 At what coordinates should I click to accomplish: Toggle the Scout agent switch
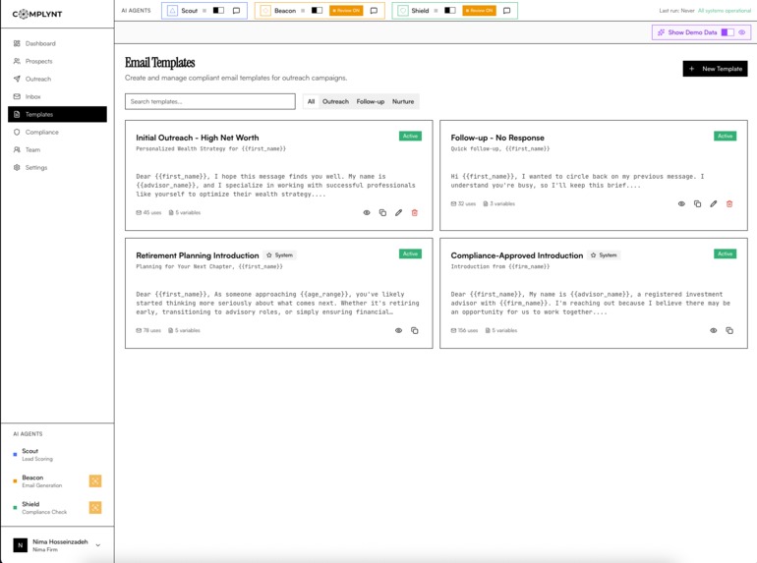(x=218, y=11)
